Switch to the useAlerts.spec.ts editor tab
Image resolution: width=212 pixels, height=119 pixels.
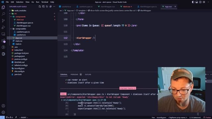(85, 7)
